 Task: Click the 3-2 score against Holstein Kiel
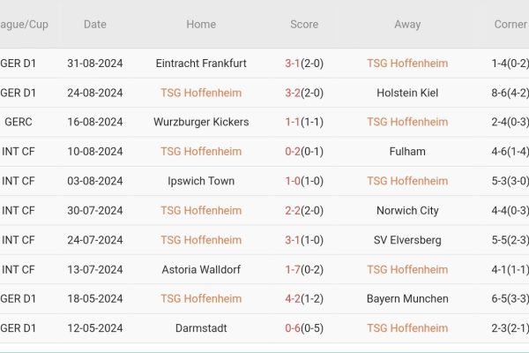tap(294, 93)
